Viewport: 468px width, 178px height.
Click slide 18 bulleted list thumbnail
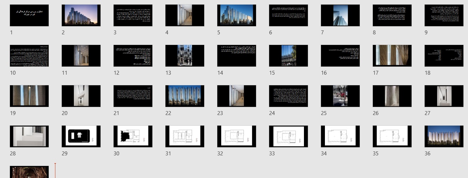tap(444, 56)
